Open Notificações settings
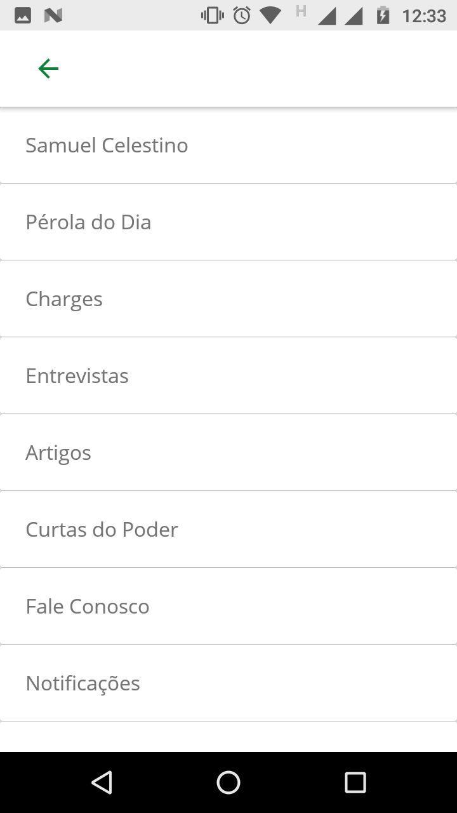Image resolution: width=457 pixels, height=813 pixels. click(228, 683)
